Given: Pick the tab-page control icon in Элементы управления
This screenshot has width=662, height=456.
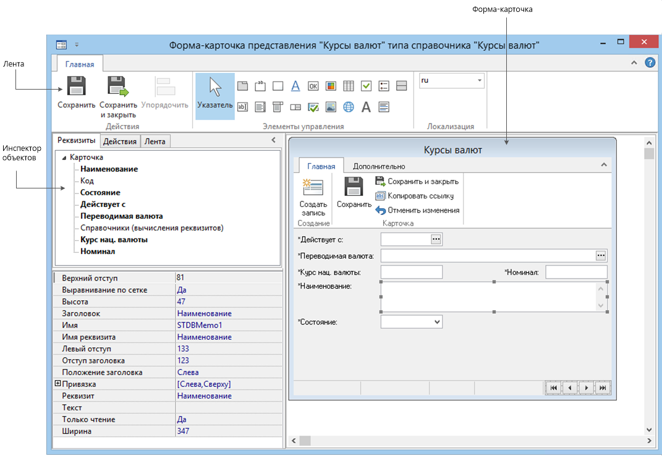Looking at the screenshot, I should pyautogui.click(x=243, y=86).
